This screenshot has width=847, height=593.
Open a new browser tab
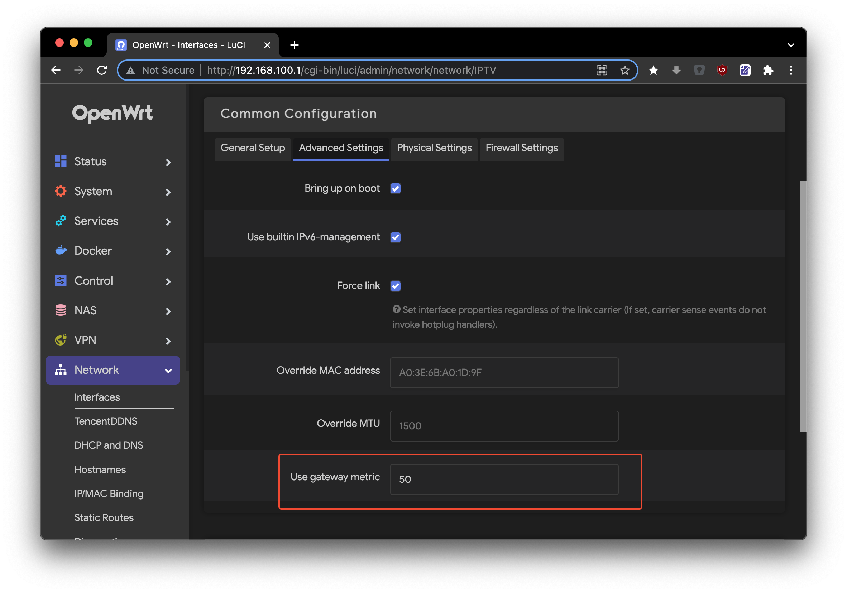(295, 45)
